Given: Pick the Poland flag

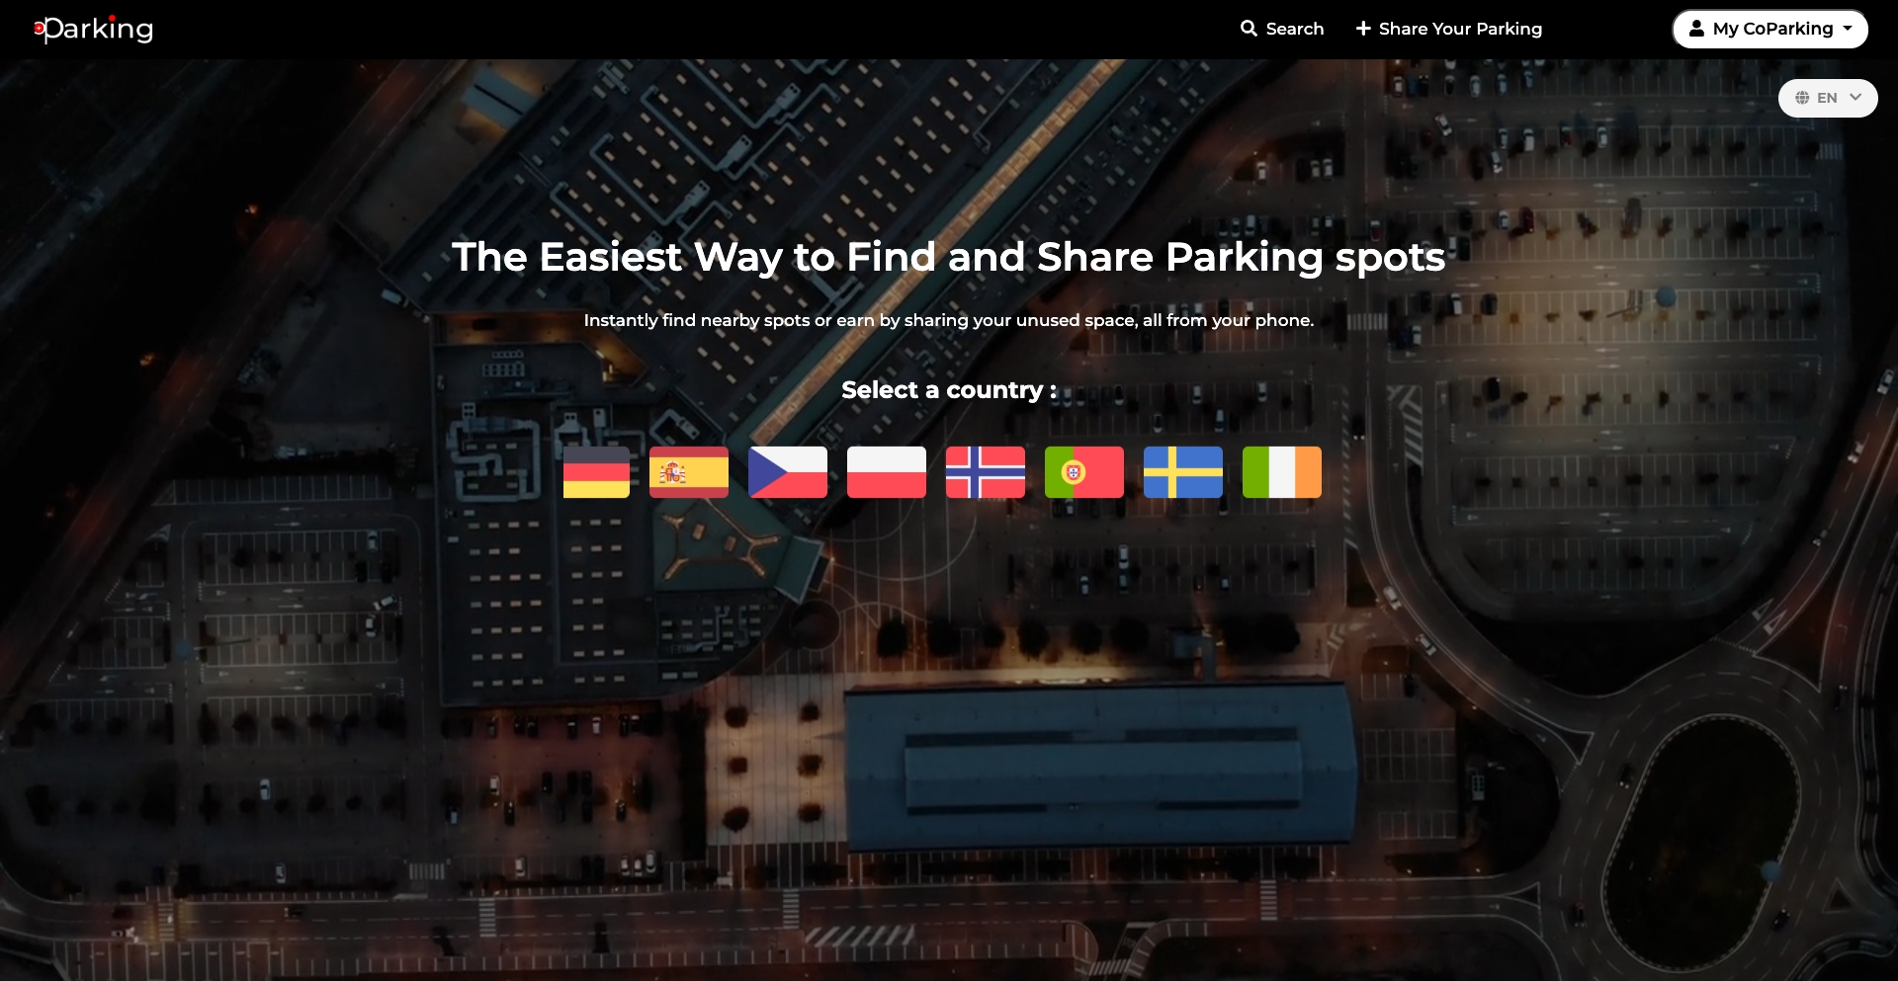Looking at the screenshot, I should coord(886,472).
